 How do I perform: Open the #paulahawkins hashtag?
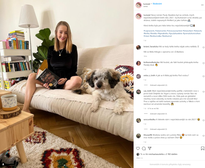coord(176,34)
